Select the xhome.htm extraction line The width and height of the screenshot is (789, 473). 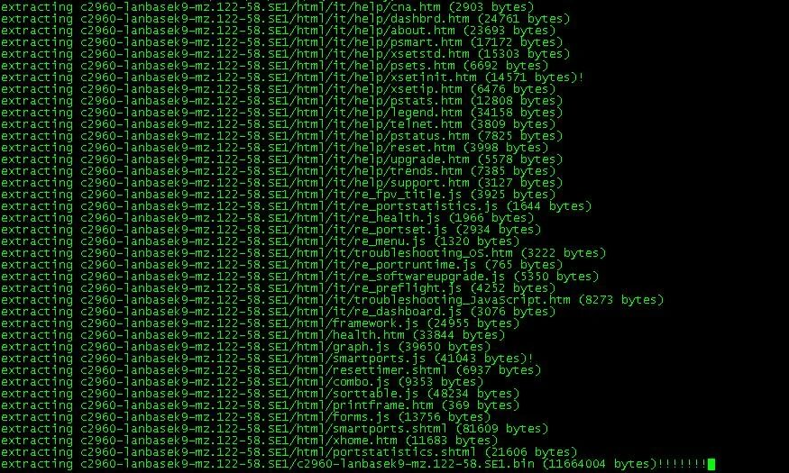pos(249,441)
